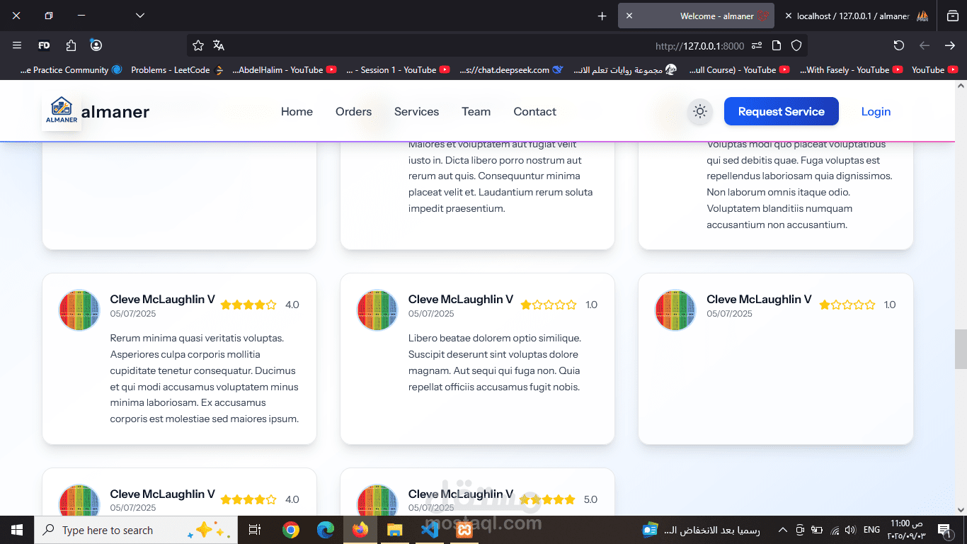Viewport: 967px width, 544px height.
Task: Click avatar in the empty 1.0 review card
Action: pos(675,310)
